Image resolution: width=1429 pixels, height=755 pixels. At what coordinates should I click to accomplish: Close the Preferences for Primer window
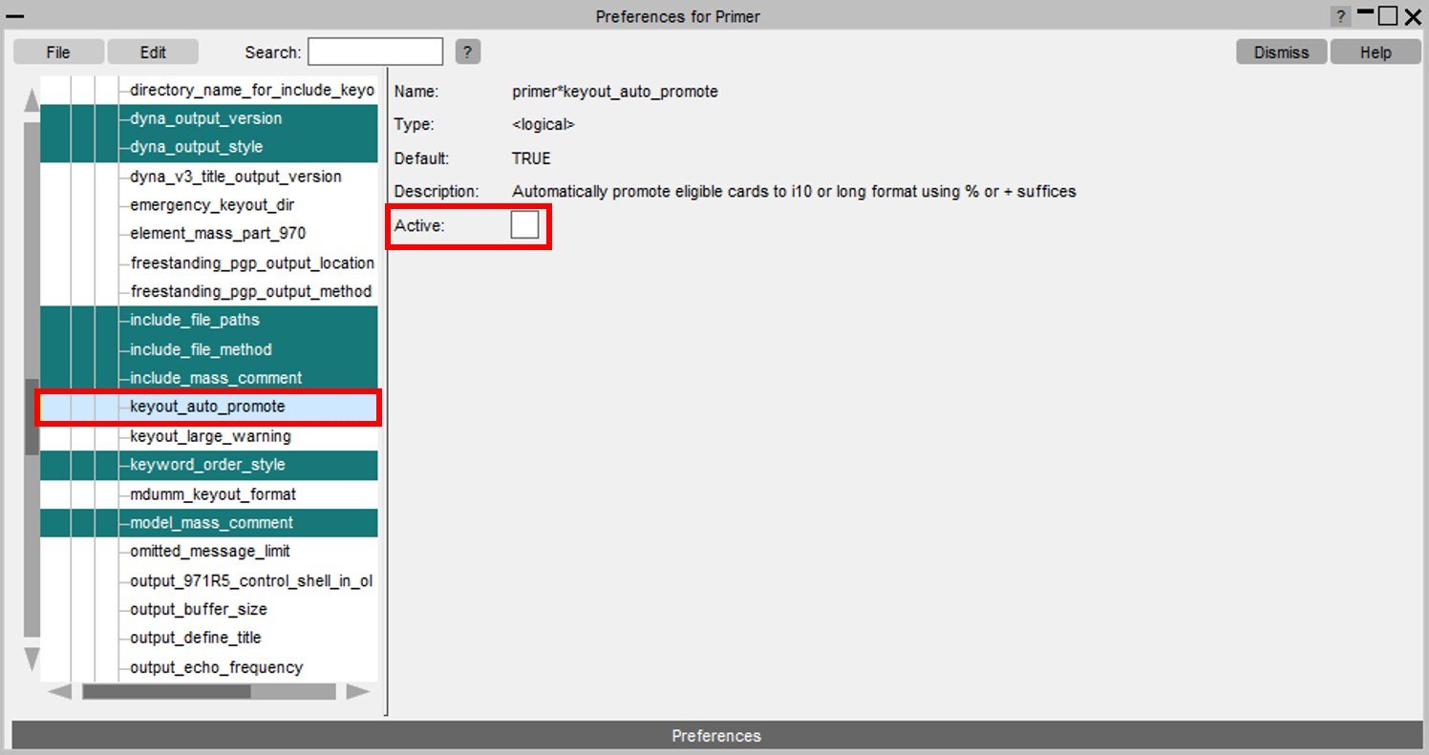[1413, 16]
